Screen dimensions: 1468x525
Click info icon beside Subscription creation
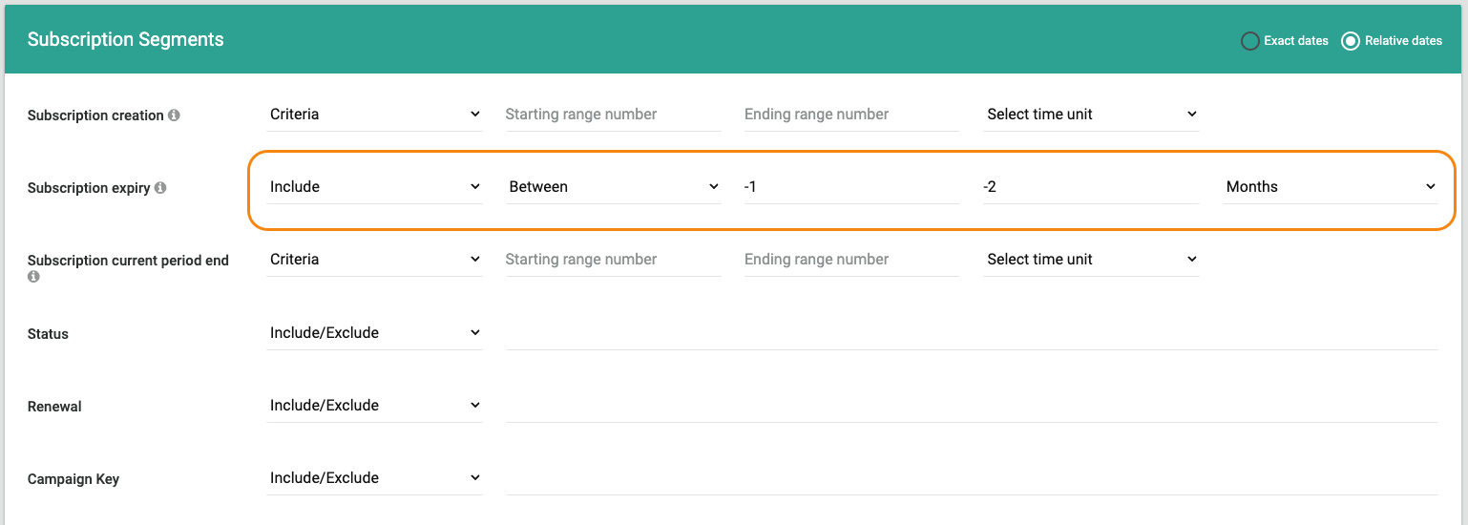[x=174, y=115]
